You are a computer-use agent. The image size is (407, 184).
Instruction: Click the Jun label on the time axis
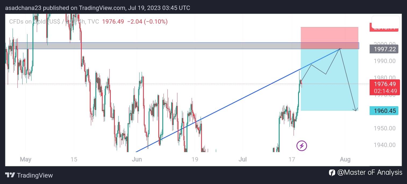[137, 160]
